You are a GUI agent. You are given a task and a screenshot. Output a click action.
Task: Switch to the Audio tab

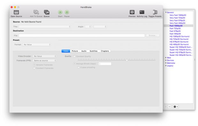pyautogui.click(x=84, y=51)
